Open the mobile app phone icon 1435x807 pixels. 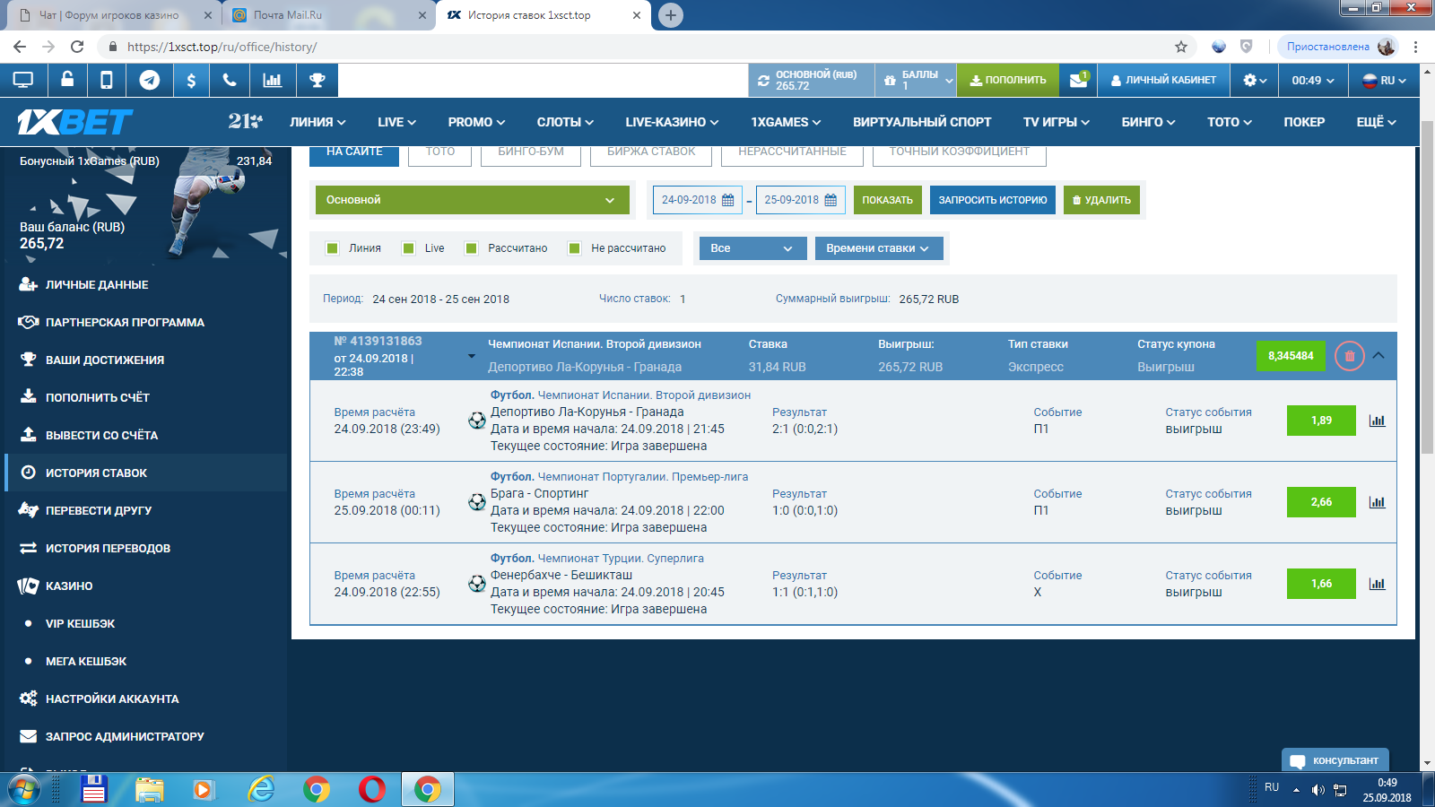107,80
